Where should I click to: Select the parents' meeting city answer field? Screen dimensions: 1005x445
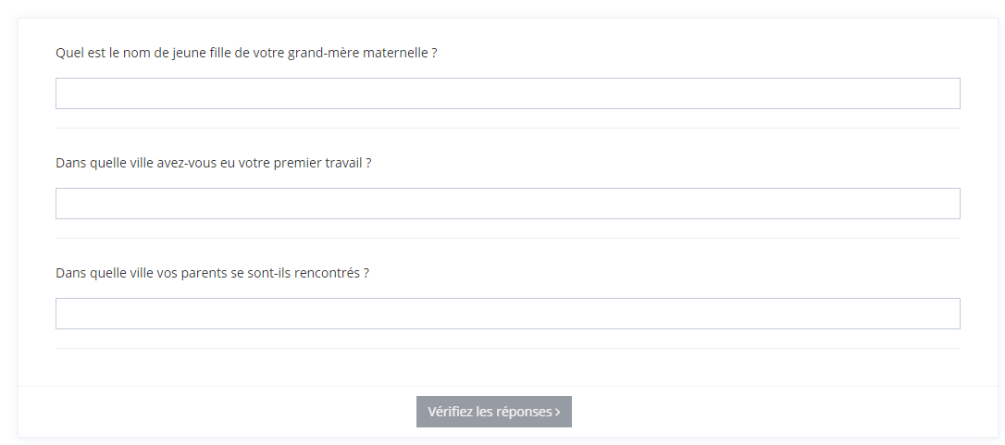[507, 314]
